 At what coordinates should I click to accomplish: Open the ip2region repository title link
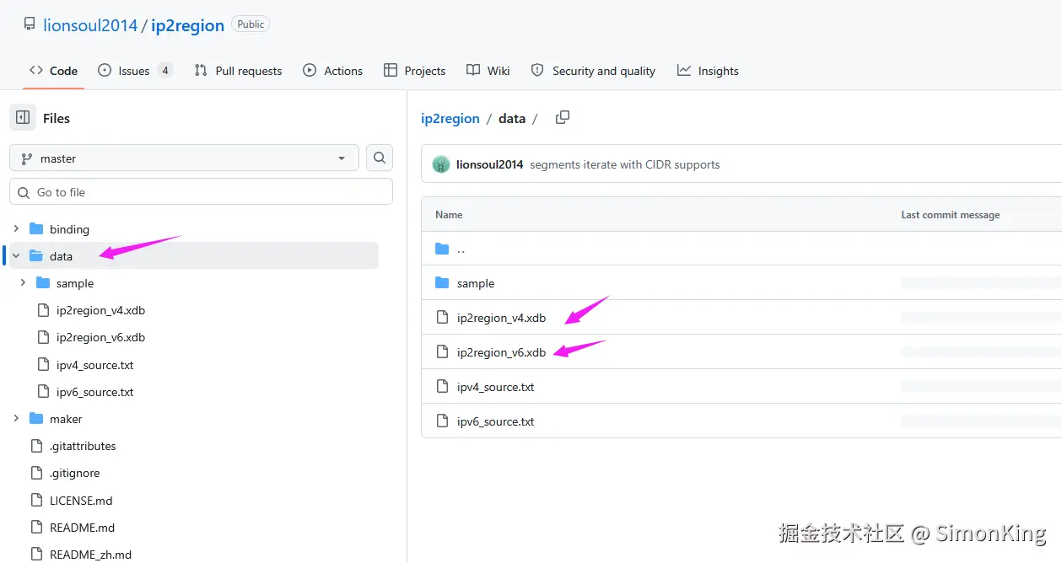[x=187, y=25]
